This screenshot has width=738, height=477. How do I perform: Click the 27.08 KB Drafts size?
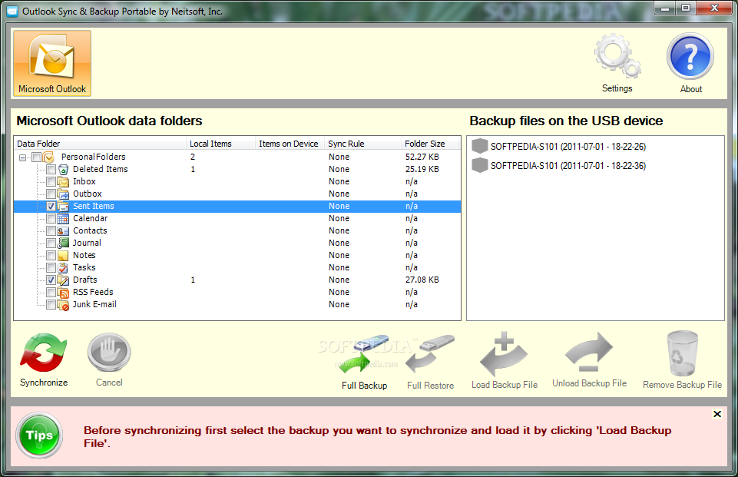[422, 280]
